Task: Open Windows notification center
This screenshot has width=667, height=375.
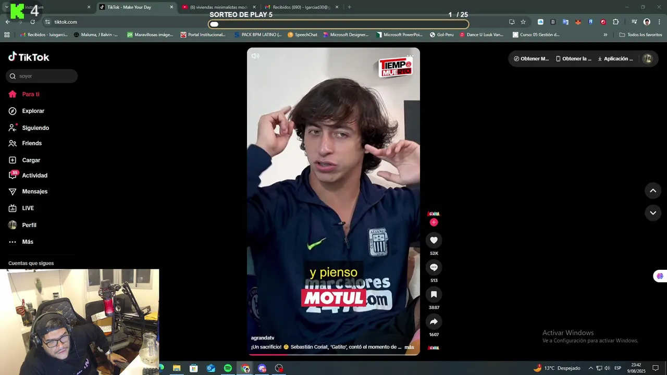Action: click(x=656, y=368)
